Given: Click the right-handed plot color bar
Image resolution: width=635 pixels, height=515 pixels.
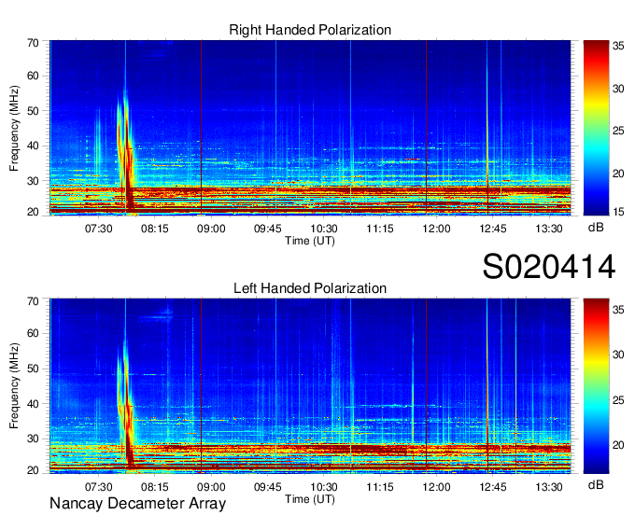Looking at the screenshot, I should (596, 128).
